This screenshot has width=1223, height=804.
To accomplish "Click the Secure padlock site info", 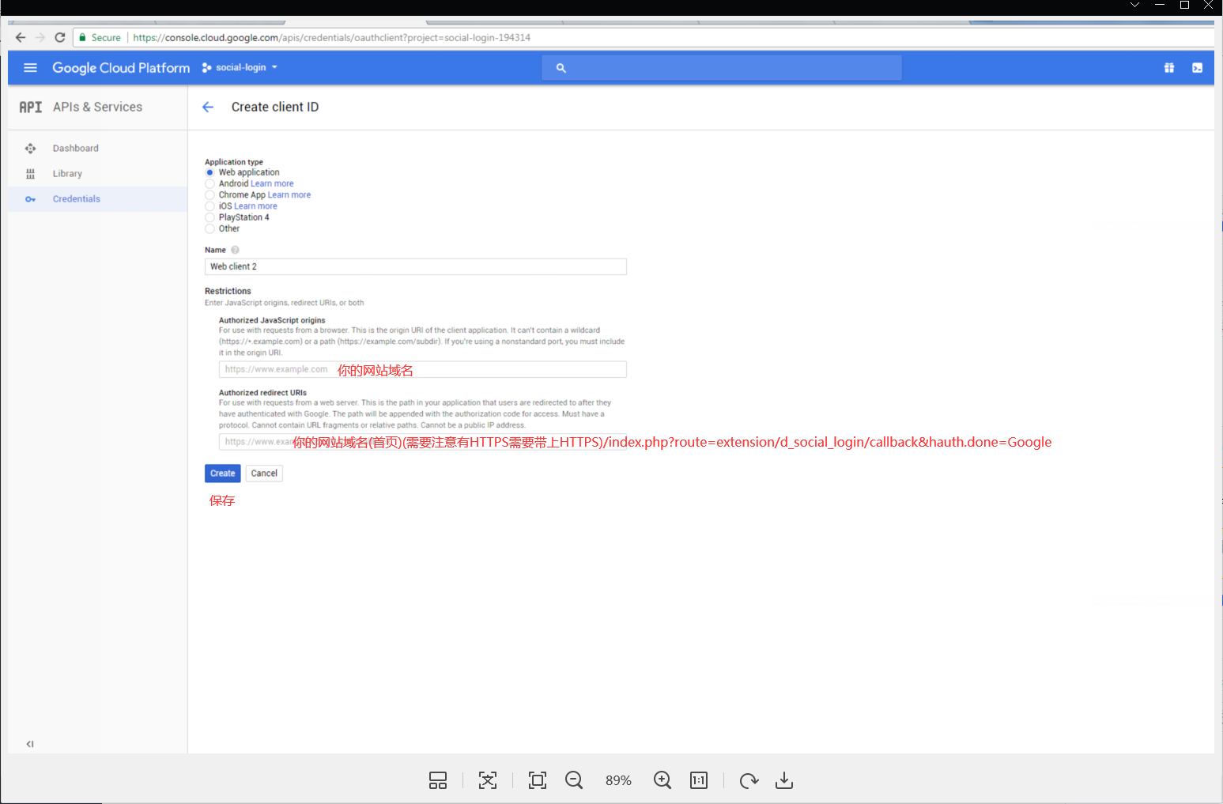I will click(100, 37).
